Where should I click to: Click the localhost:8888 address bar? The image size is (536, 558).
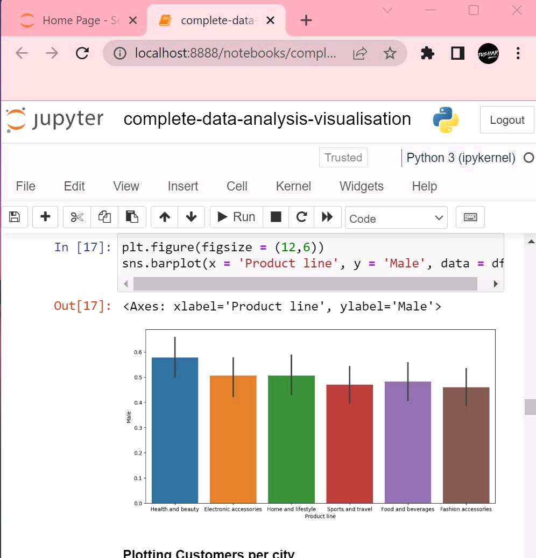pyautogui.click(x=235, y=53)
